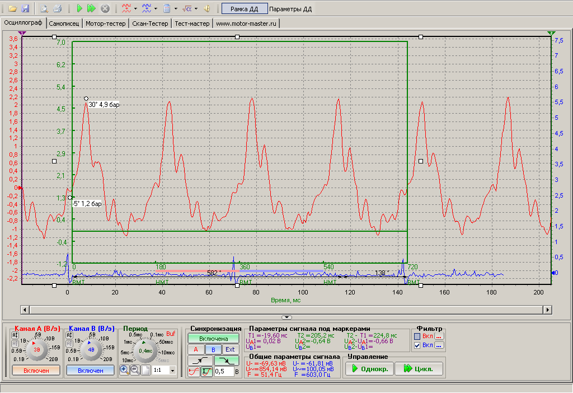Toggle the Канал A Включен button
Viewport: 573px width, 393px height.
click(36, 371)
